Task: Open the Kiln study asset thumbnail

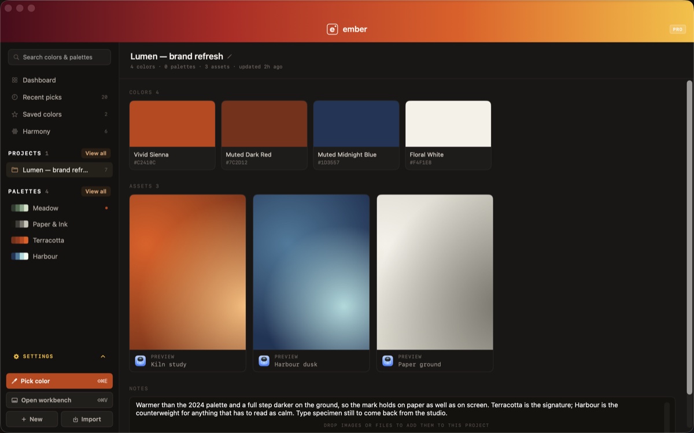Action: coord(187,272)
